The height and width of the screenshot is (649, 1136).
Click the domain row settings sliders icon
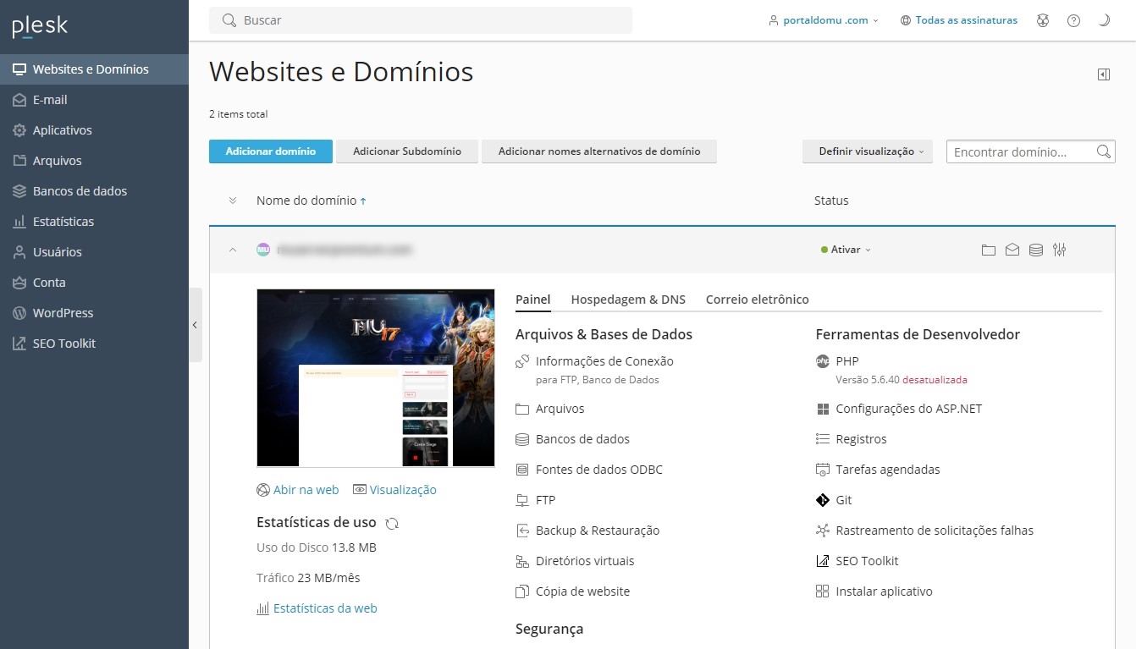pos(1060,250)
